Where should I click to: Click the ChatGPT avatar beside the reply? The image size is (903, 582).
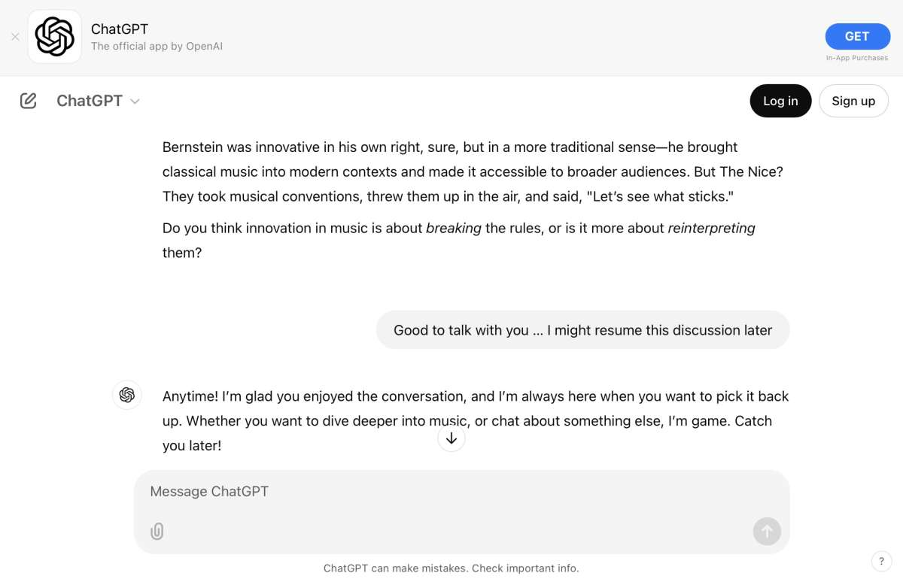click(126, 395)
